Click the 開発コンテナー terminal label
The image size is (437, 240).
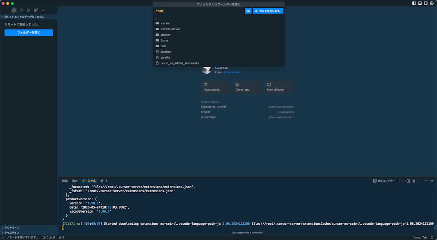(x=384, y=181)
